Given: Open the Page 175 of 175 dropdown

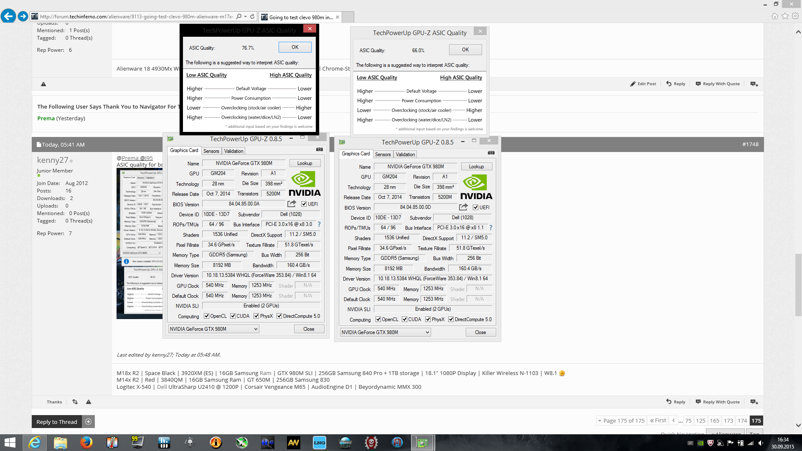Looking at the screenshot, I should point(621,421).
